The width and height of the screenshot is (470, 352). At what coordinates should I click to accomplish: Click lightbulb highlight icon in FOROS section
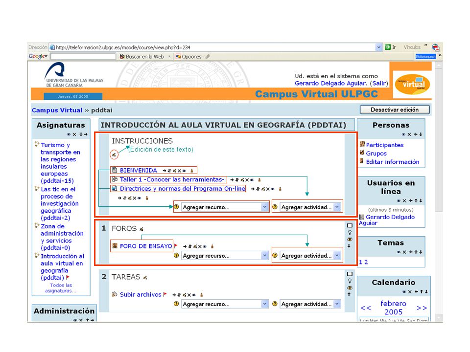(350, 232)
